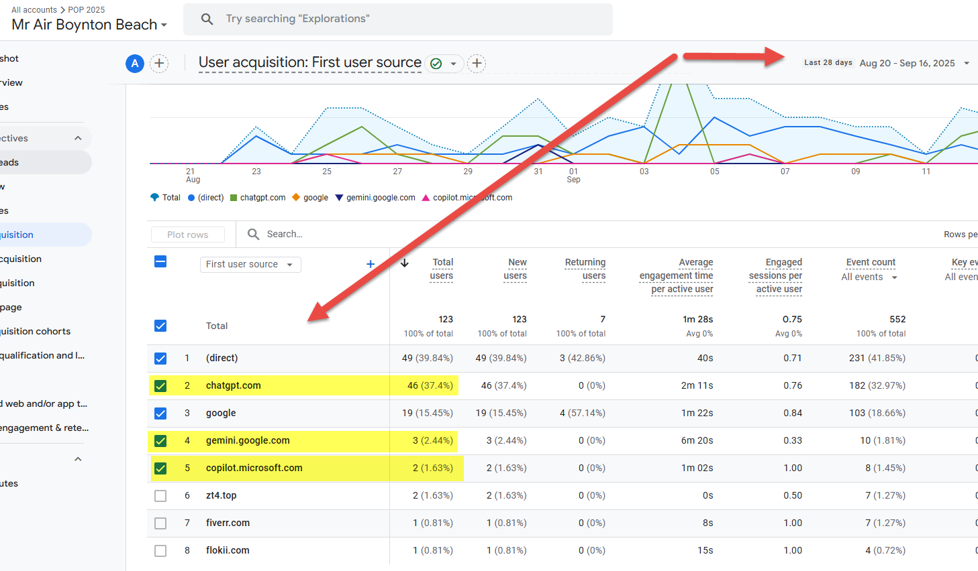Viewport: 978px width, 571px height.
Task: Uncheck the chatgpt.com row checkbox
Action: click(160, 385)
